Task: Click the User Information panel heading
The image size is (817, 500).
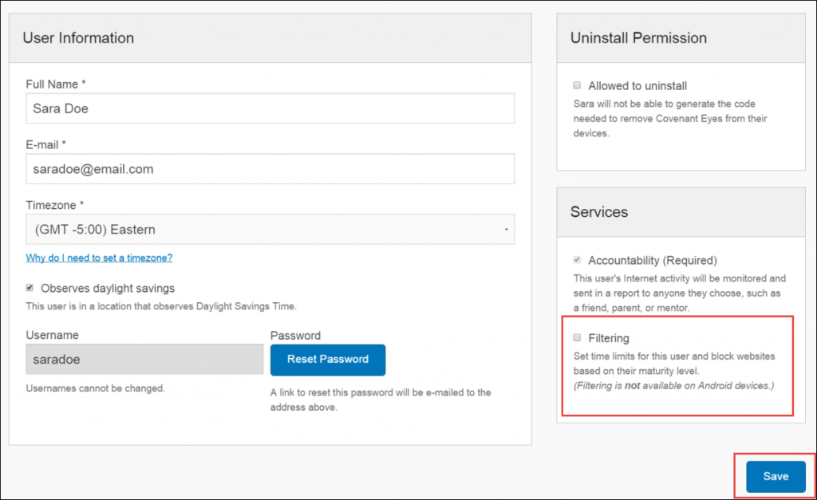Action: click(x=78, y=38)
